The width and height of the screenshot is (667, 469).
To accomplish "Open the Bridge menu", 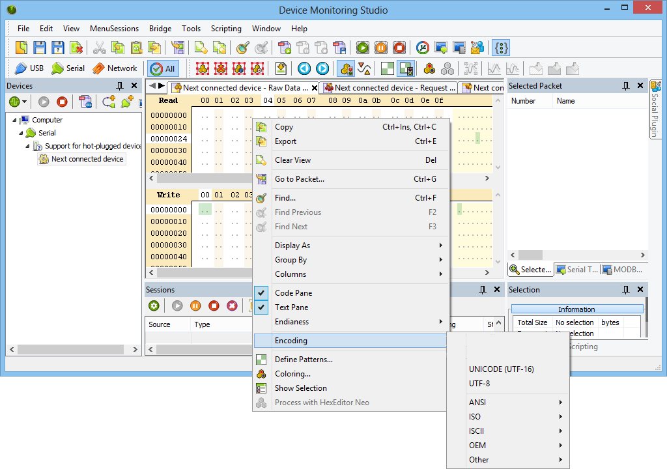I will (160, 29).
